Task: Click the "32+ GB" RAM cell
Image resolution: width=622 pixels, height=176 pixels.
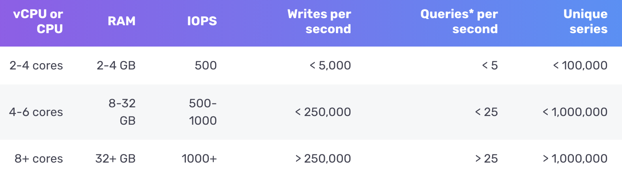Action: tap(115, 159)
